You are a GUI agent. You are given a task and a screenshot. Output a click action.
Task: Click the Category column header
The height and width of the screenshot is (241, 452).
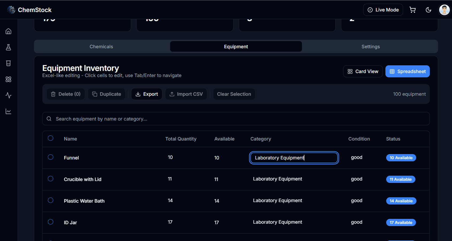click(x=261, y=139)
